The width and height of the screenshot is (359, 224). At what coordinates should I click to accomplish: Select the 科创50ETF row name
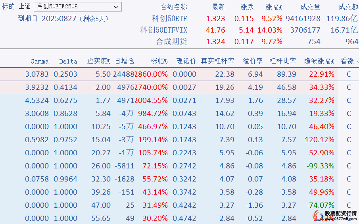(169, 19)
